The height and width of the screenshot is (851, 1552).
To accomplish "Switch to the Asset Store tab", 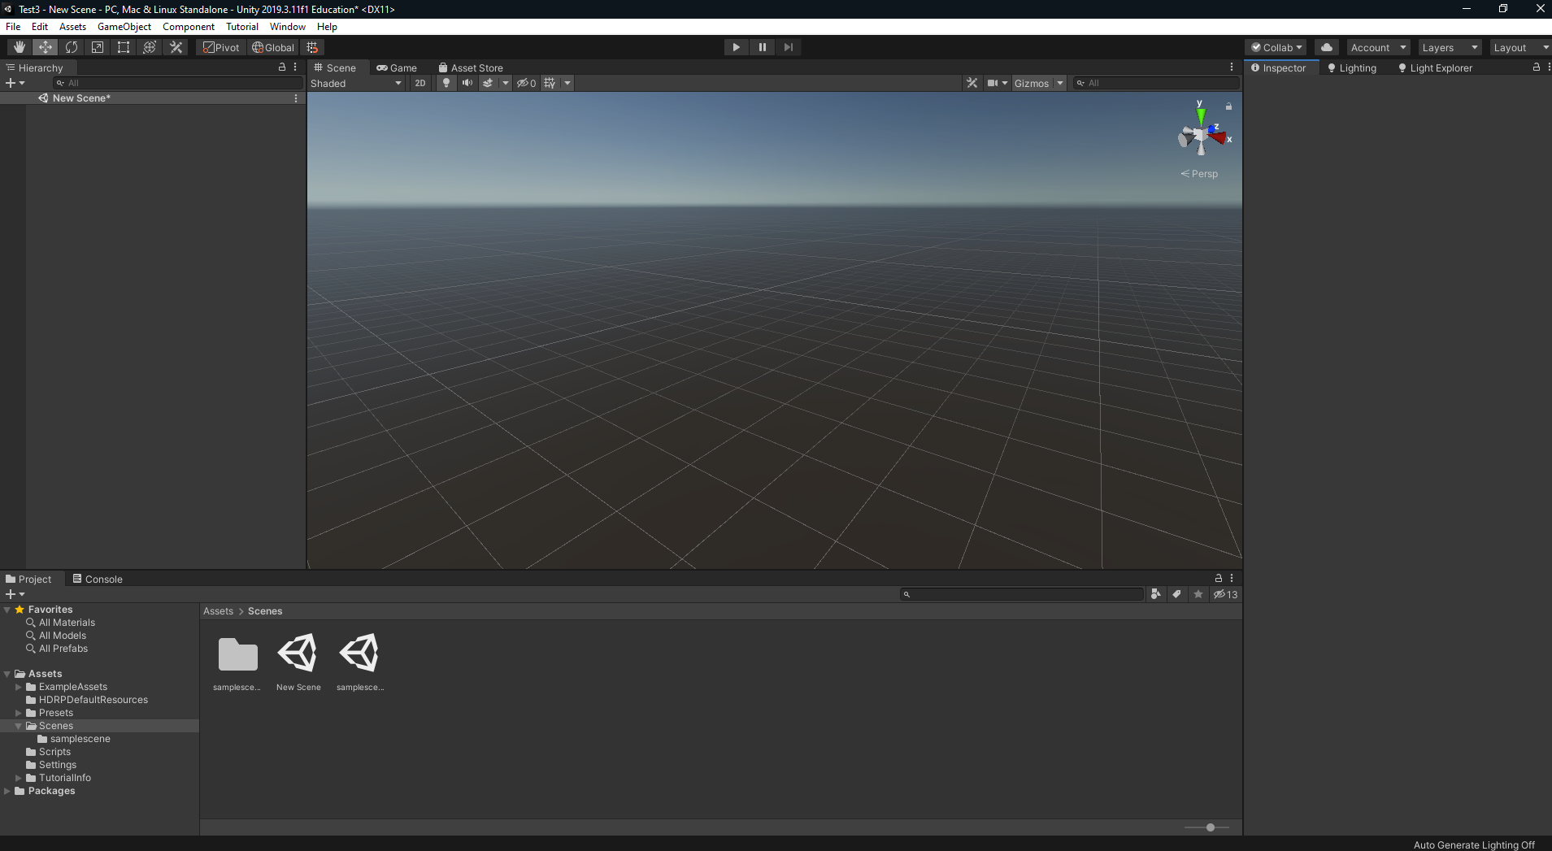I will click(x=471, y=68).
